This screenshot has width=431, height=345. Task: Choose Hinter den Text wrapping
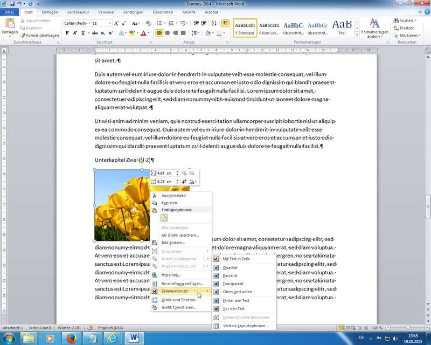[x=236, y=300]
